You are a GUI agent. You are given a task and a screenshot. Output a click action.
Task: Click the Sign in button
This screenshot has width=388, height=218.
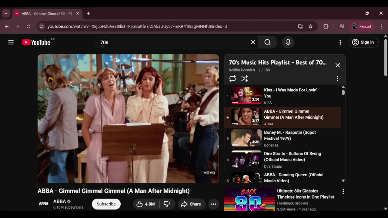point(363,42)
